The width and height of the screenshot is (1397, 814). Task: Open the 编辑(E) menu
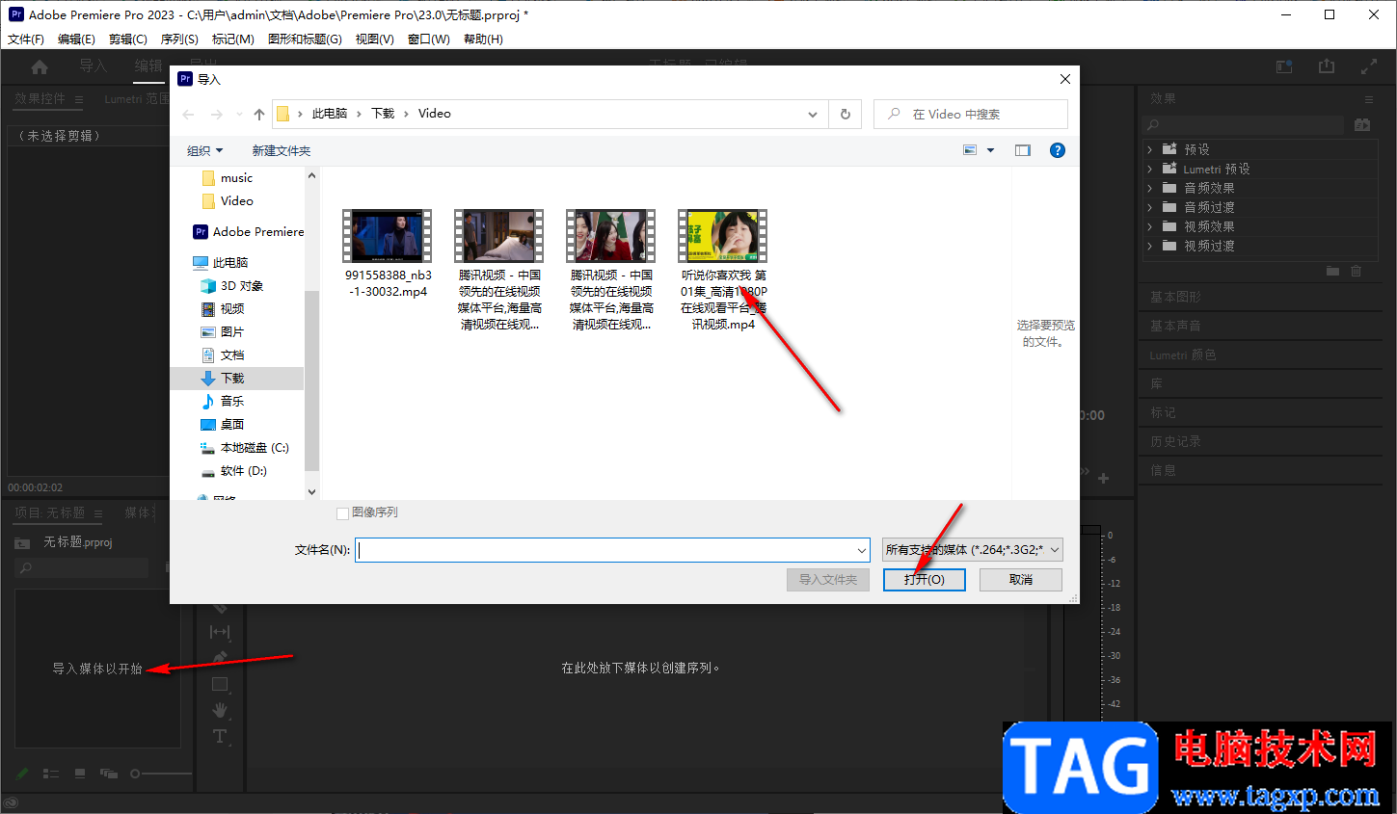[x=76, y=39]
